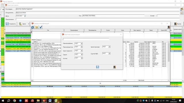184x103 pixels.
Task: Click the Получатель input field
Action: (98, 13)
